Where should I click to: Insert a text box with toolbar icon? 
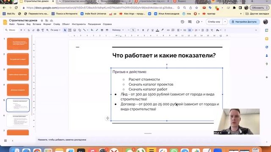coord(70,30)
